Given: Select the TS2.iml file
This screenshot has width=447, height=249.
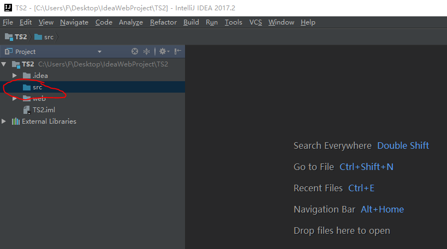Looking at the screenshot, I should coord(92,110).
